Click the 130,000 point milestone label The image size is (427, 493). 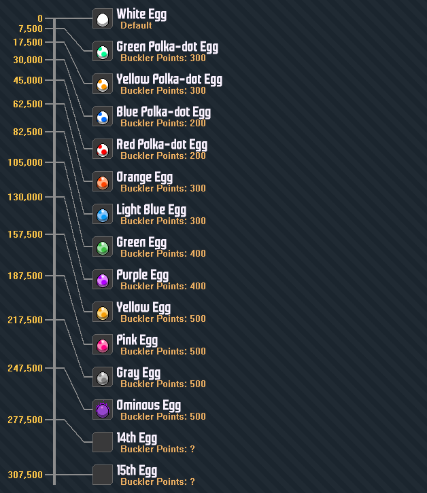pos(25,197)
